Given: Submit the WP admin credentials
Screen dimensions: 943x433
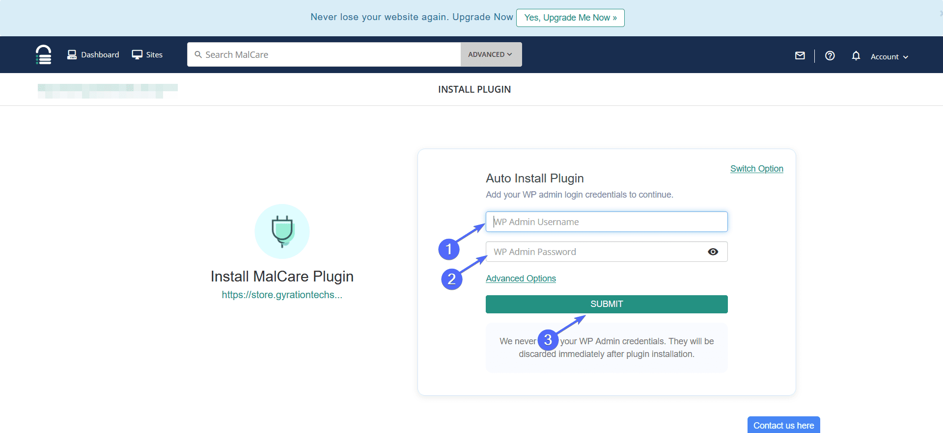Looking at the screenshot, I should pos(607,304).
